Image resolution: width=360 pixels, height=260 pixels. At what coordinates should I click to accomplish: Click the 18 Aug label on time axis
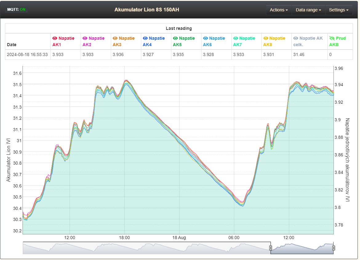tap(179, 238)
